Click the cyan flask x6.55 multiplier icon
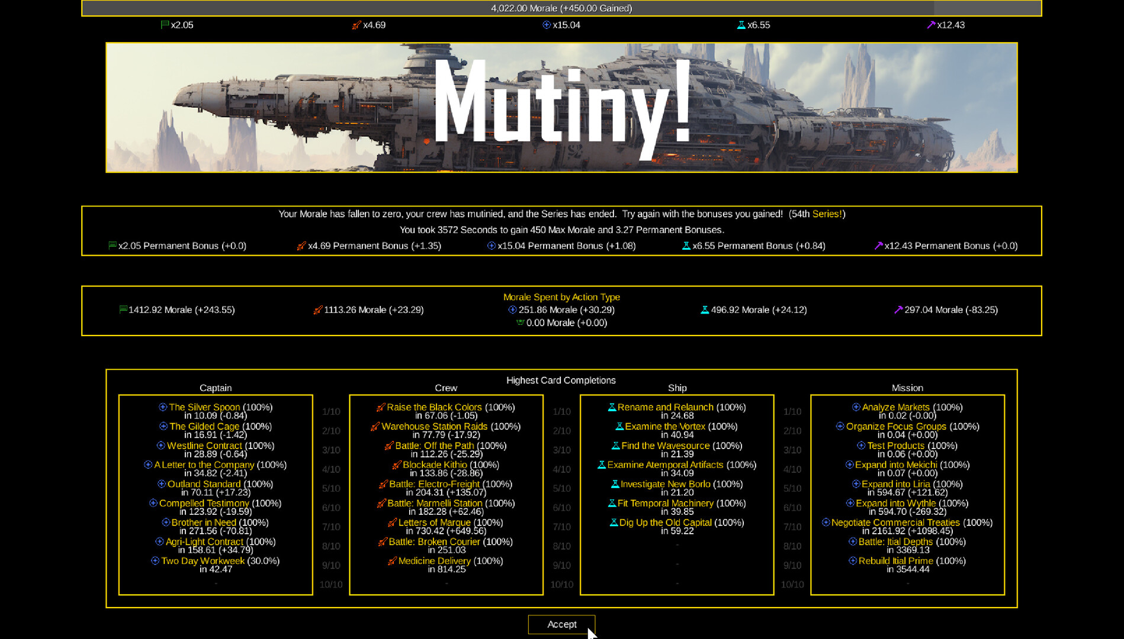The width and height of the screenshot is (1124, 639). coord(741,25)
